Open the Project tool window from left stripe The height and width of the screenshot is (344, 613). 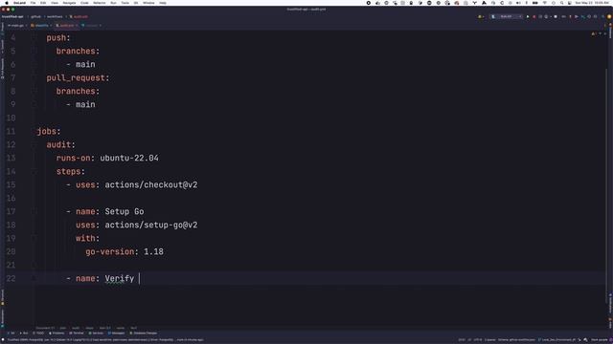tap(2, 27)
